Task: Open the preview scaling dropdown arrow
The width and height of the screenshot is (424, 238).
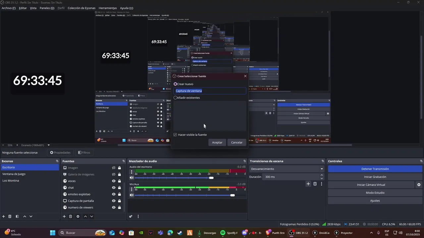Action: point(48,145)
